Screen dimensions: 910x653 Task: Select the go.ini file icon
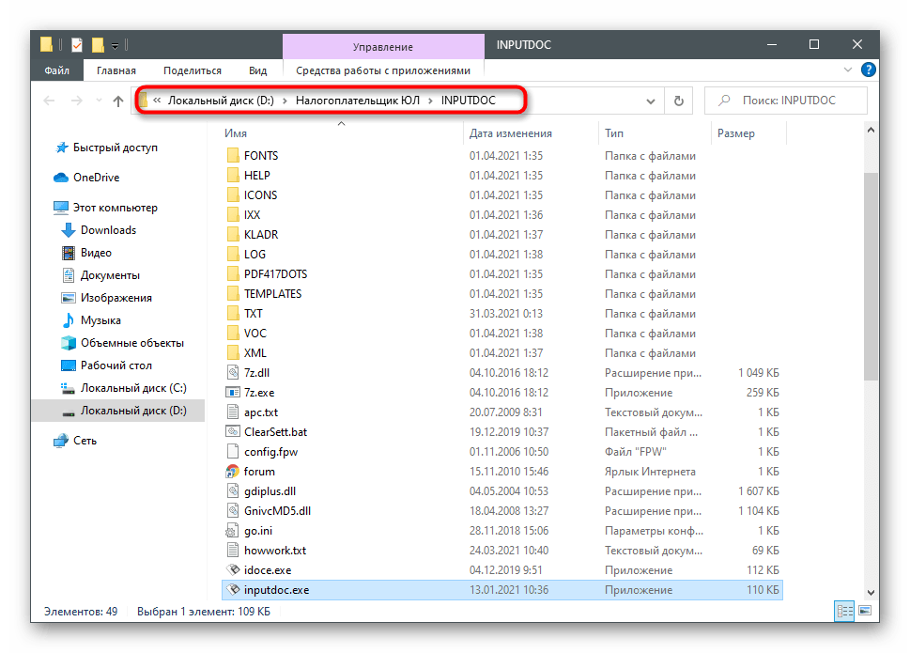[x=233, y=531]
